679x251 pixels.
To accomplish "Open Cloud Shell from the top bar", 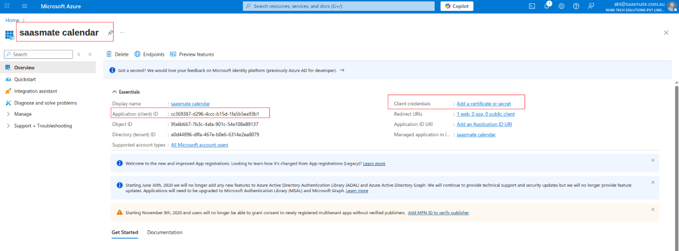I will point(531,6).
